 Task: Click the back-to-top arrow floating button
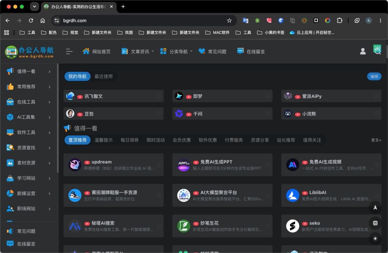click(375, 207)
